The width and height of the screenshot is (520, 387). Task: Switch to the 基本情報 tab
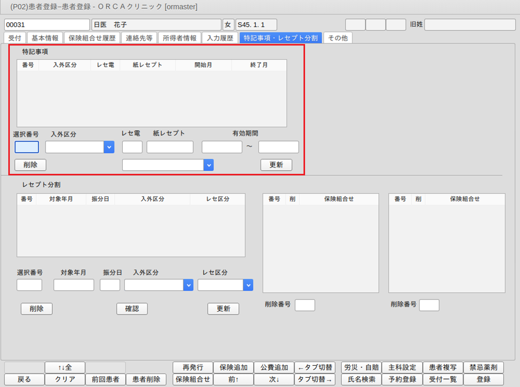[x=45, y=38]
